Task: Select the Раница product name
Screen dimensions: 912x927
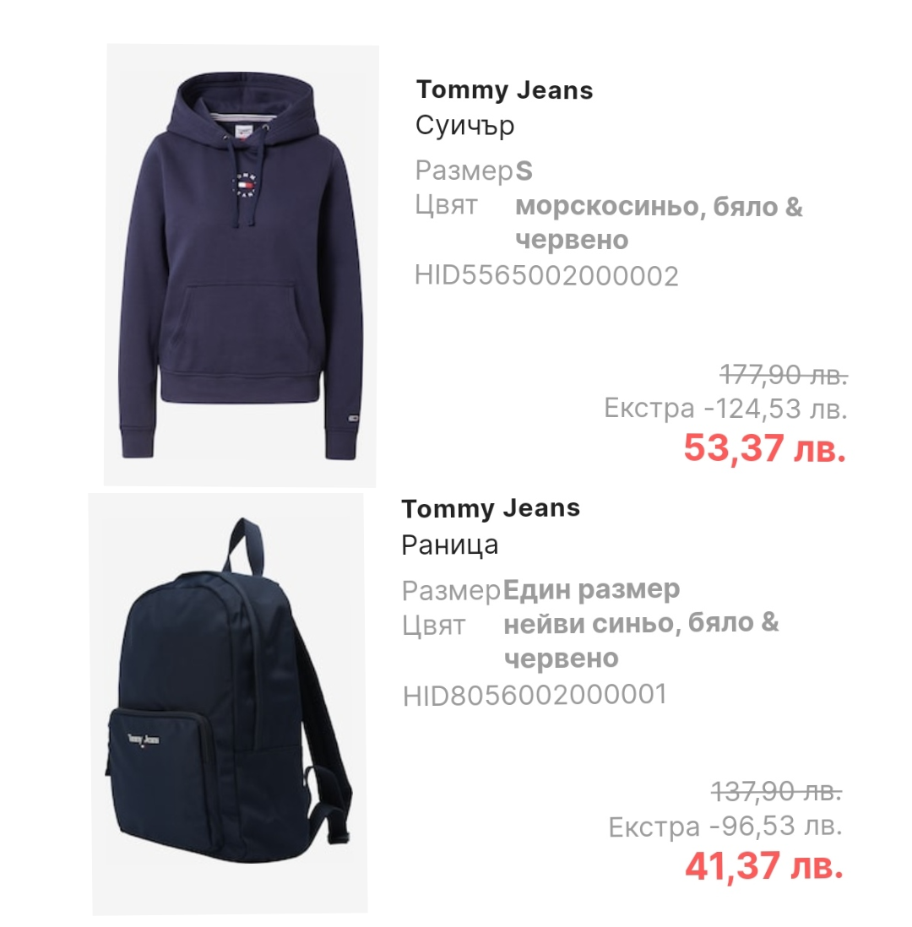Action: tap(449, 545)
